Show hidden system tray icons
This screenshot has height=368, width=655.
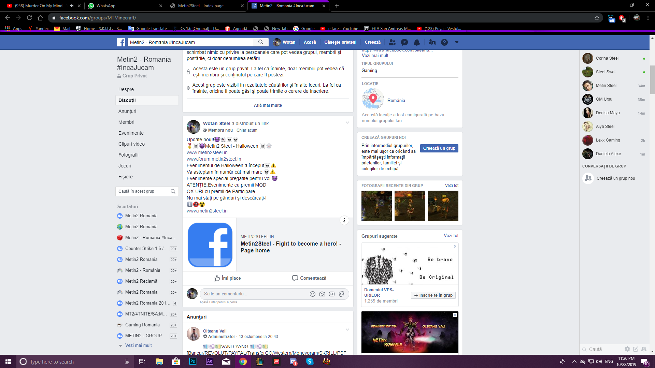click(574, 362)
